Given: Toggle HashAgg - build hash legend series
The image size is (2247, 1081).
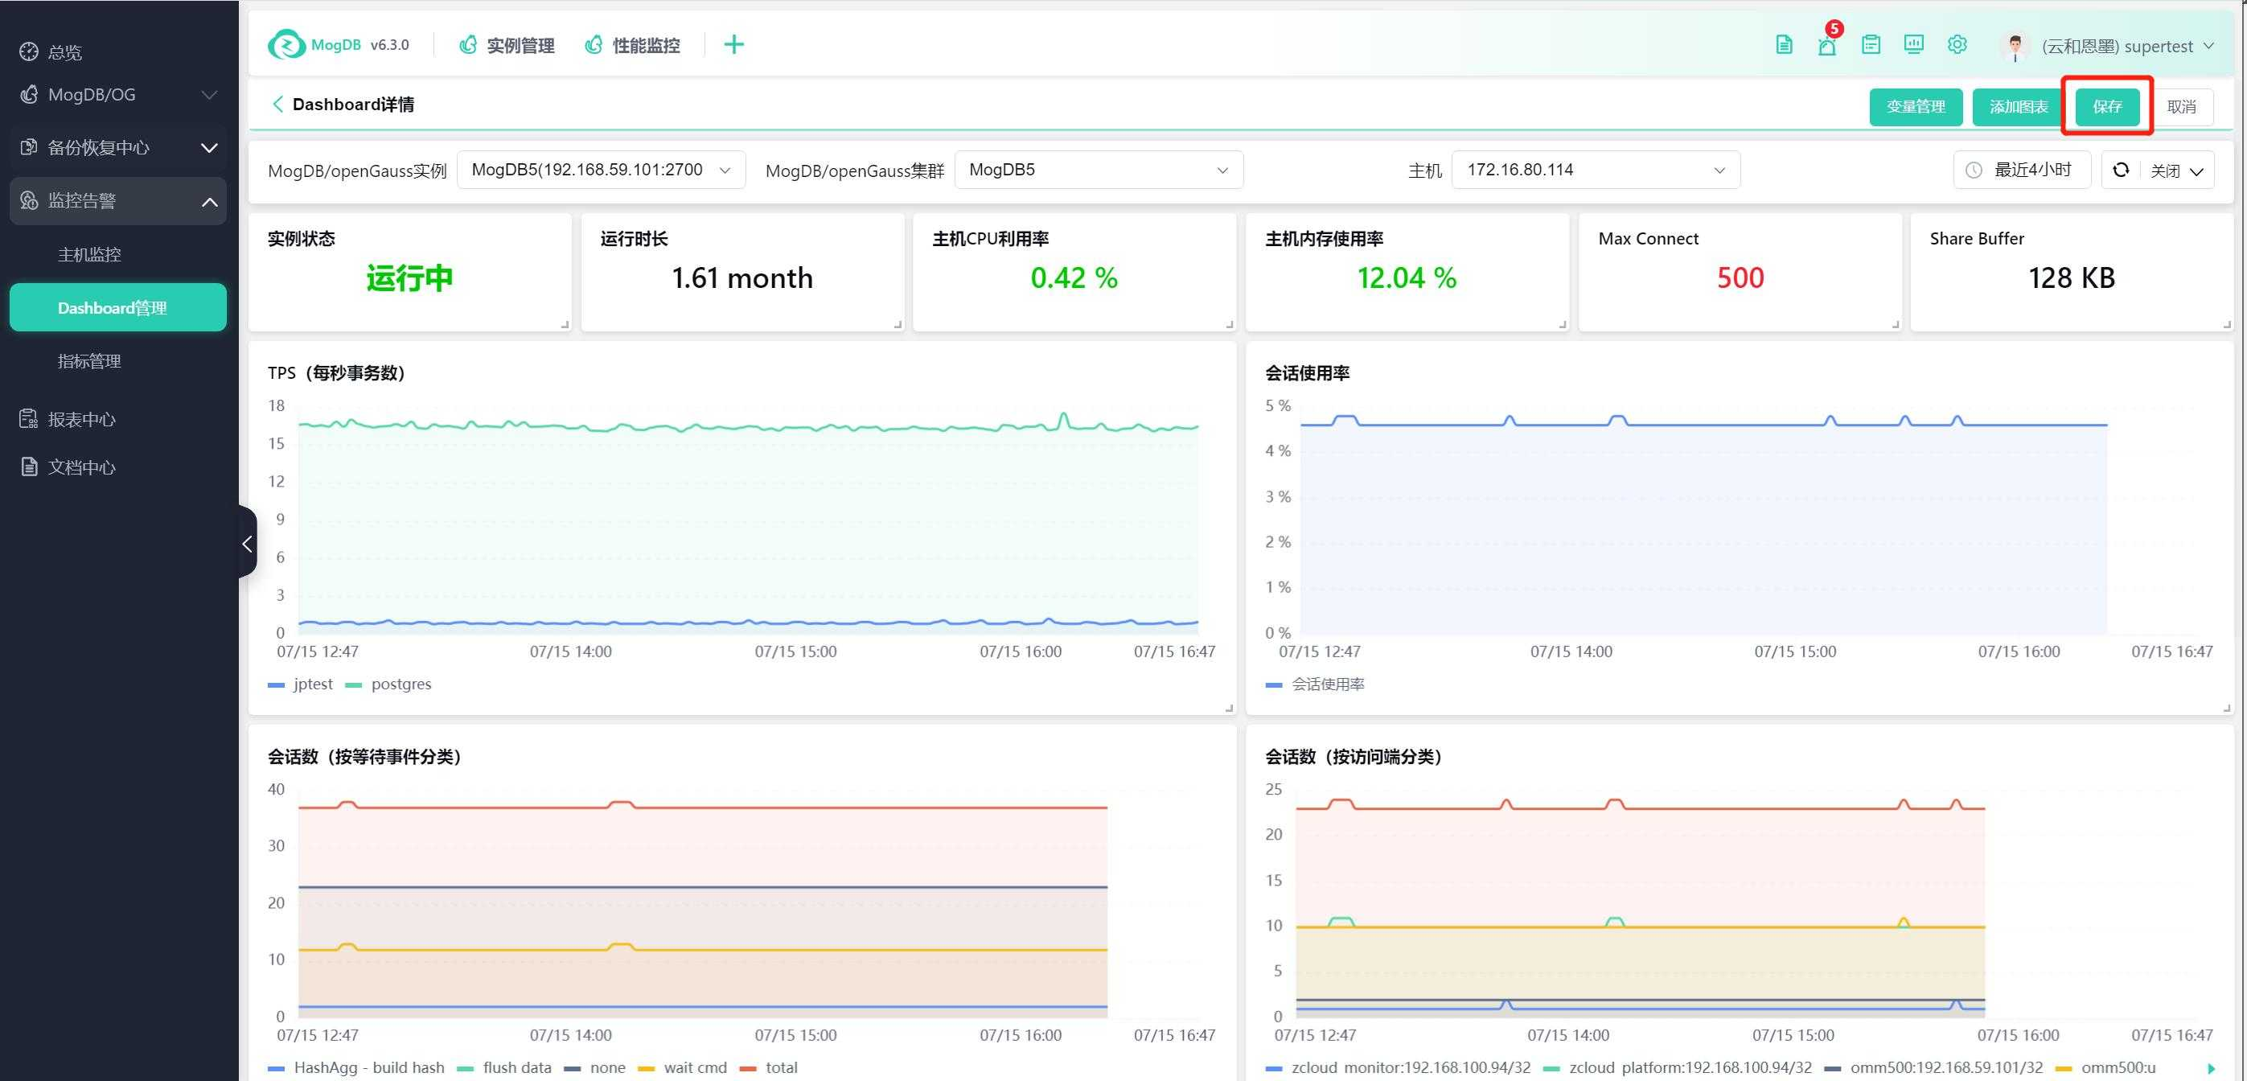Looking at the screenshot, I should [356, 1067].
